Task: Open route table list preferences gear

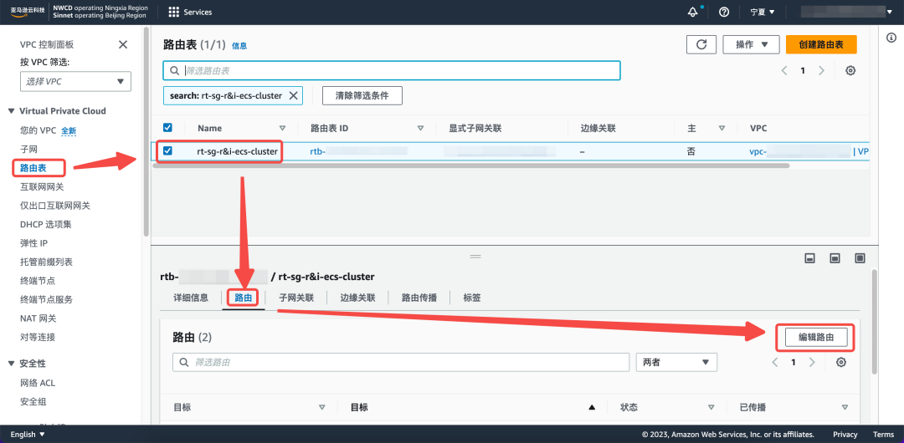Action: [x=850, y=70]
